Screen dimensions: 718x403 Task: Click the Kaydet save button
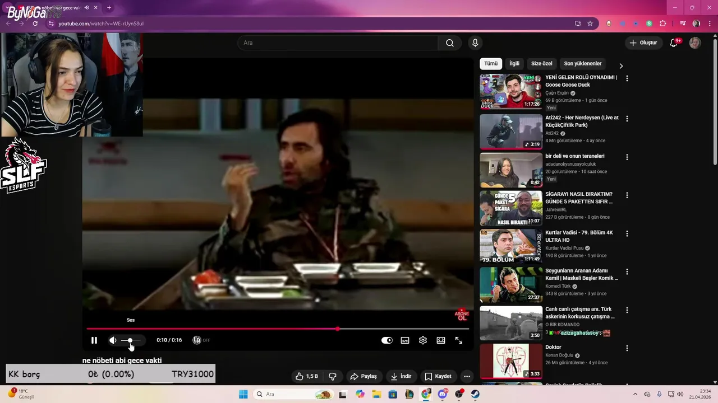[438, 376]
